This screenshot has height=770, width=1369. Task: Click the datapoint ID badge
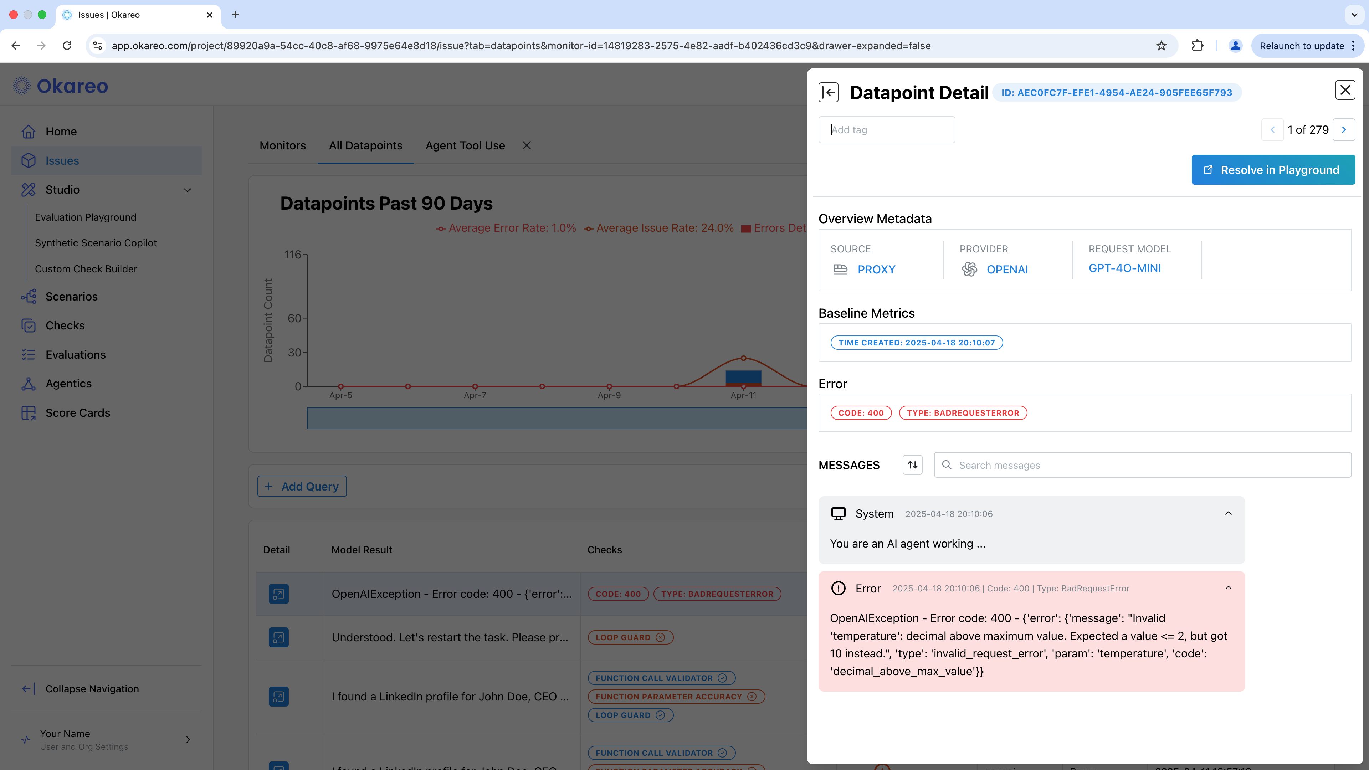click(1117, 92)
